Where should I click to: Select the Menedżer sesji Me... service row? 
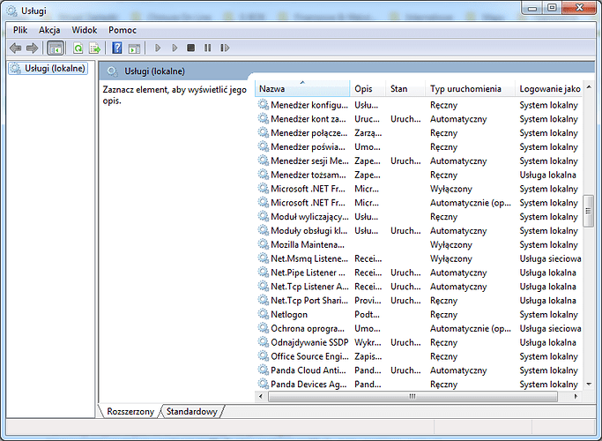[419, 161]
